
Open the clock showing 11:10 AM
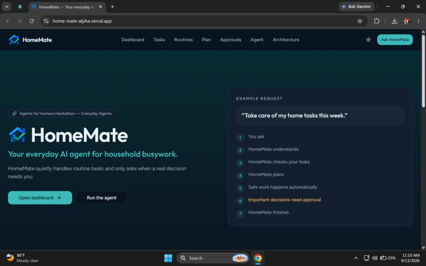[411, 258]
